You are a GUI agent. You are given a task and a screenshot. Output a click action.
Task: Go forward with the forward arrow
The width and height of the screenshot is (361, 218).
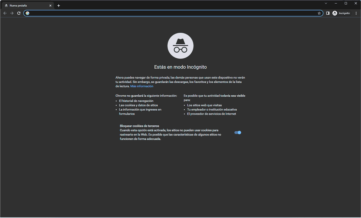(12, 13)
